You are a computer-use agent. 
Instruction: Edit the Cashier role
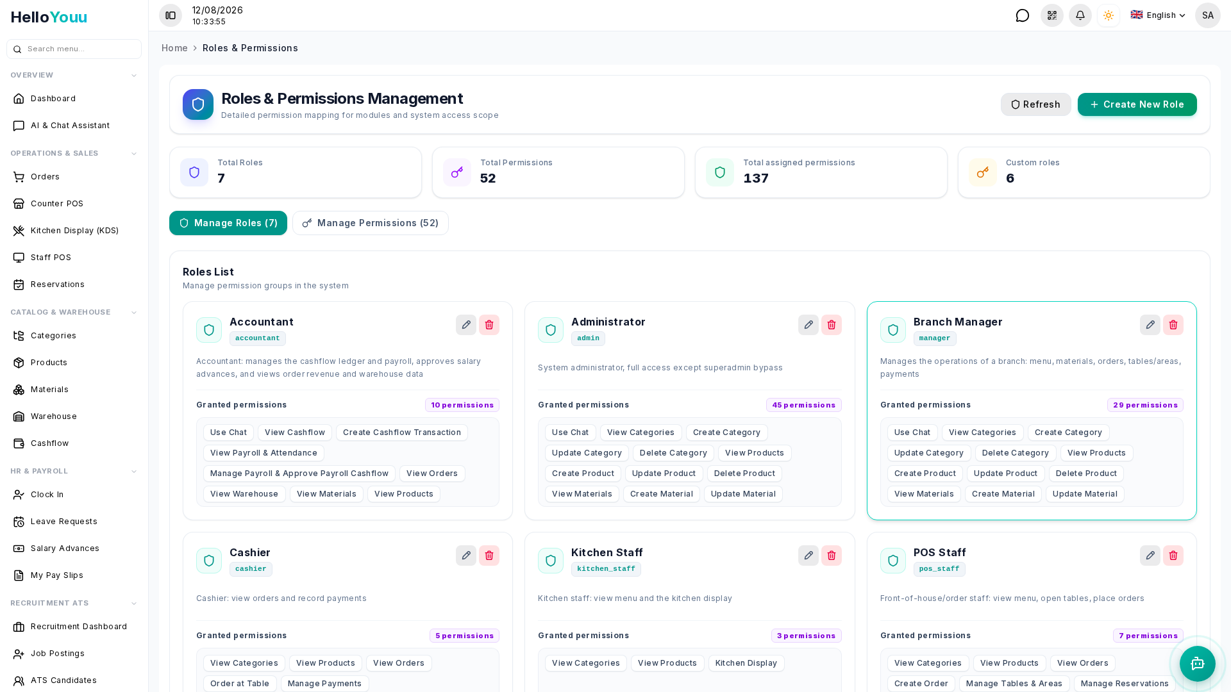(x=466, y=556)
